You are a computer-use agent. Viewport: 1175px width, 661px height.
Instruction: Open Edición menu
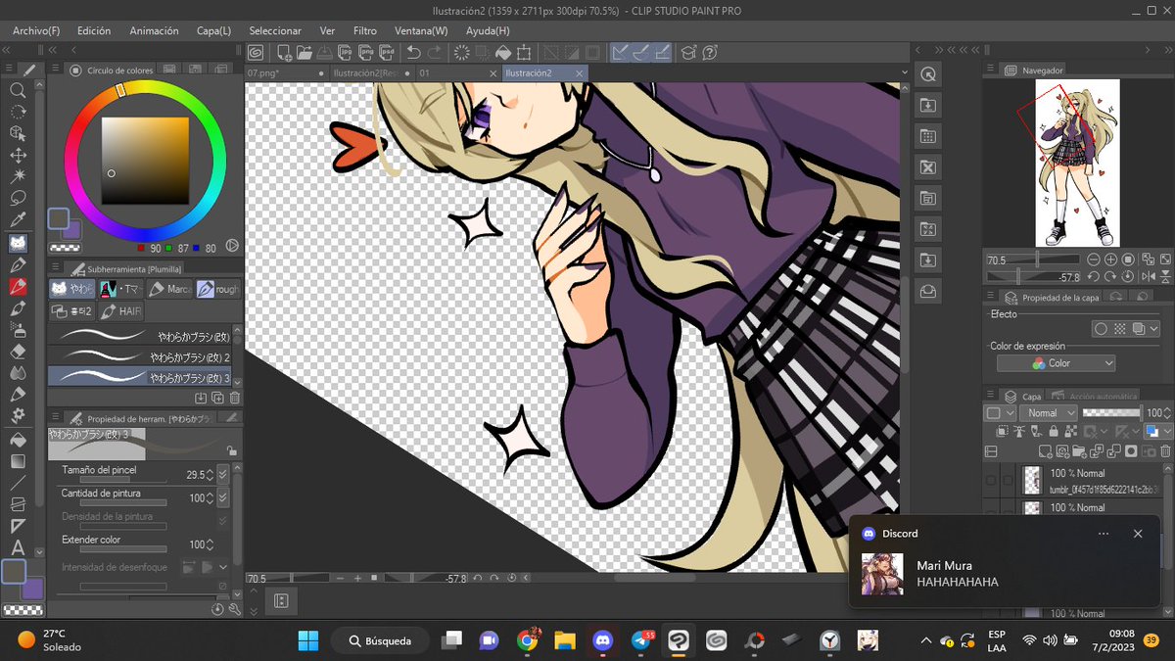(94, 30)
